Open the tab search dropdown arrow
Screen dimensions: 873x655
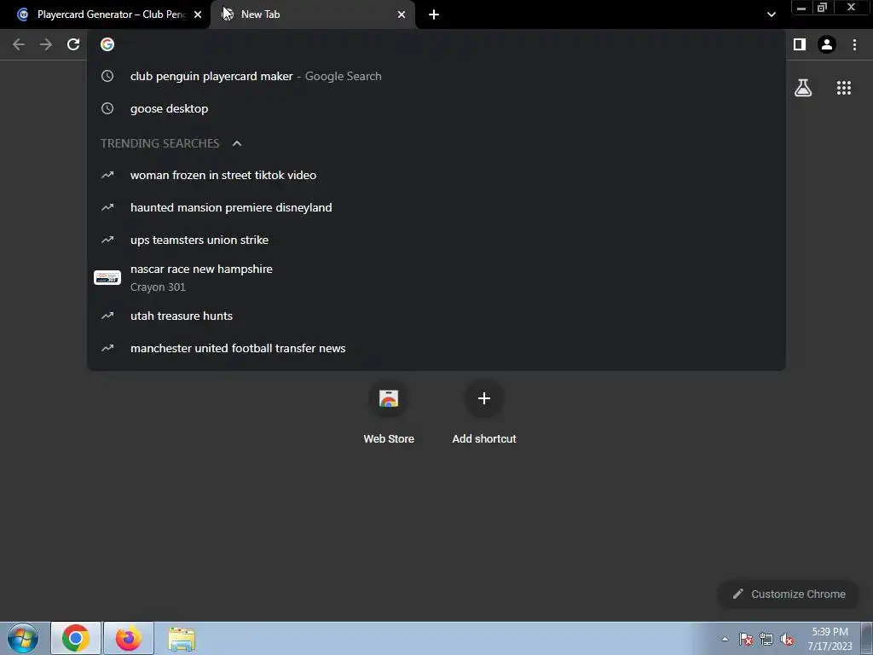coord(771,14)
